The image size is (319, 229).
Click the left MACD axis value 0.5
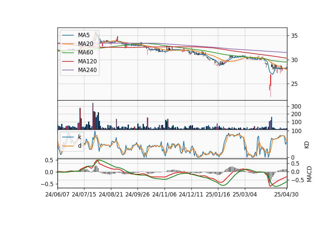pyautogui.click(x=49, y=160)
